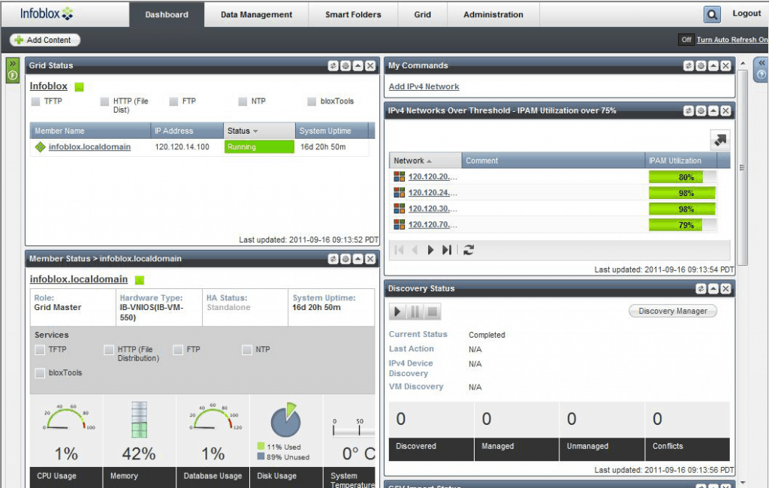Expand the left sidebar panel chevron
Screen dimensions: 769x488
pyautogui.click(x=11, y=64)
